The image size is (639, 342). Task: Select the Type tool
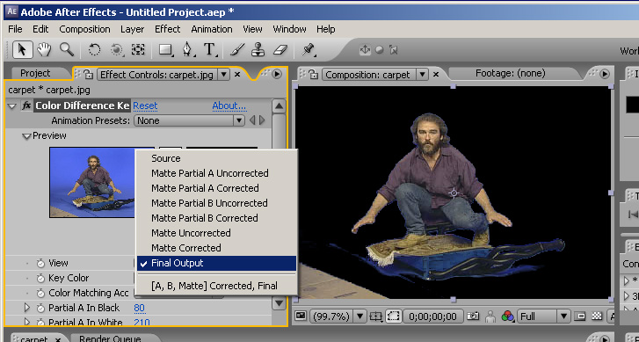coord(210,50)
